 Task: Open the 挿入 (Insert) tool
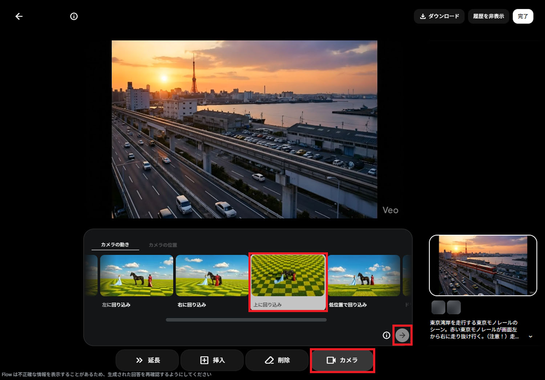coord(212,360)
